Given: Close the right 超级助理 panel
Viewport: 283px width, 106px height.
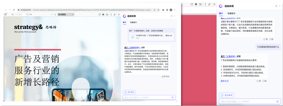Looking at the screenshot, I should (280, 6).
